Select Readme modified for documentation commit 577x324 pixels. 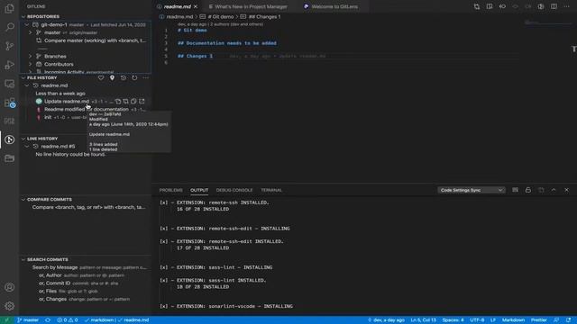[86, 110]
